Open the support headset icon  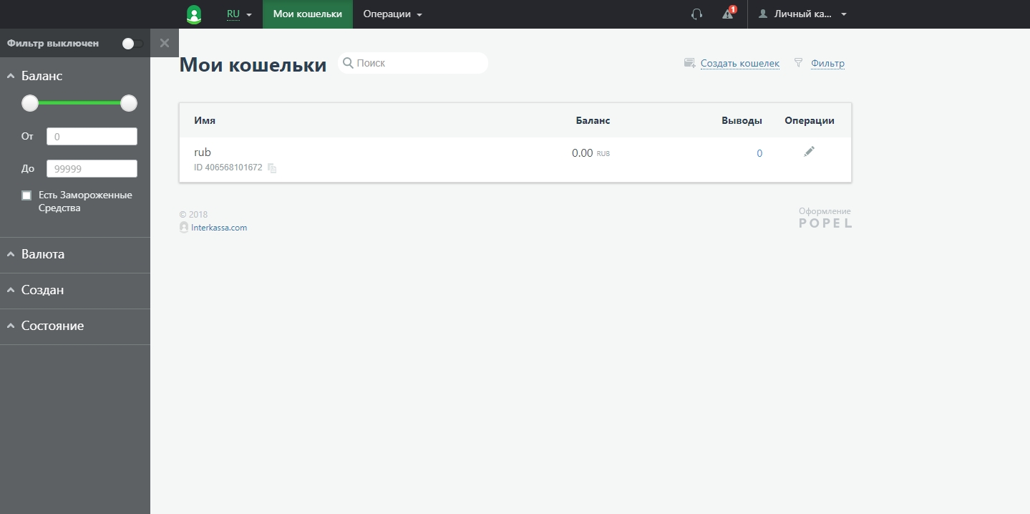696,14
